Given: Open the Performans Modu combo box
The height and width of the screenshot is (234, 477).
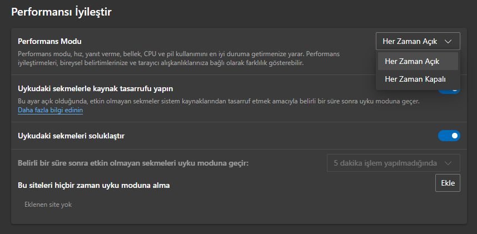Looking at the screenshot, I should tap(418, 42).
